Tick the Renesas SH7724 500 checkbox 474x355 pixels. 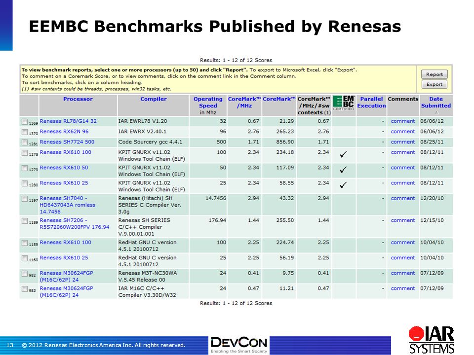point(25,142)
